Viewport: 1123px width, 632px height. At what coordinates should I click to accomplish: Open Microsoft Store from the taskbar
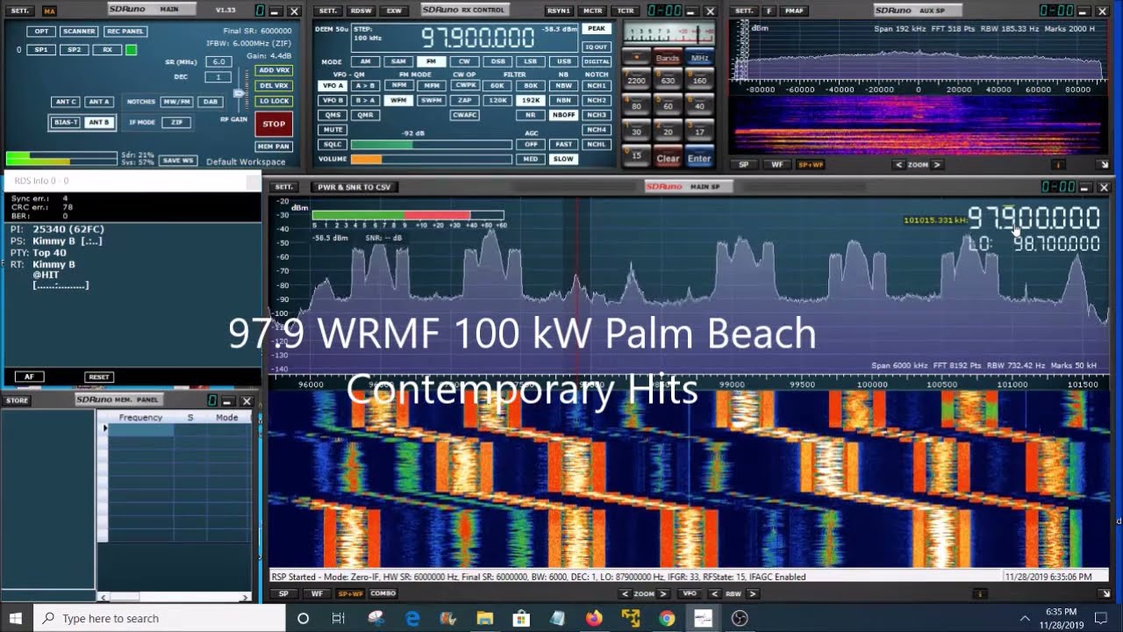click(520, 618)
